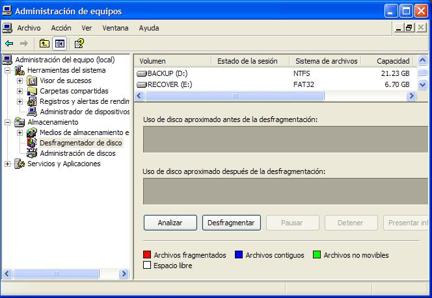Open the Ventana menu

click(115, 28)
